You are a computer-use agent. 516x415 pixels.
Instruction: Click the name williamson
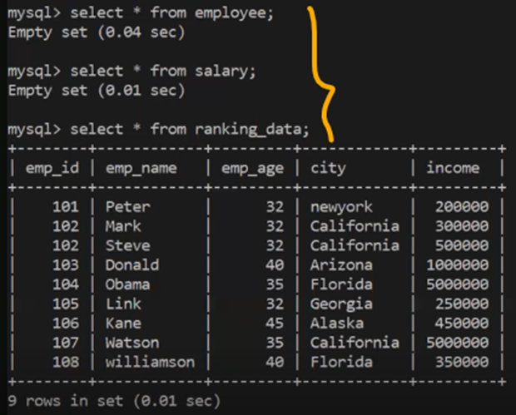pos(150,362)
